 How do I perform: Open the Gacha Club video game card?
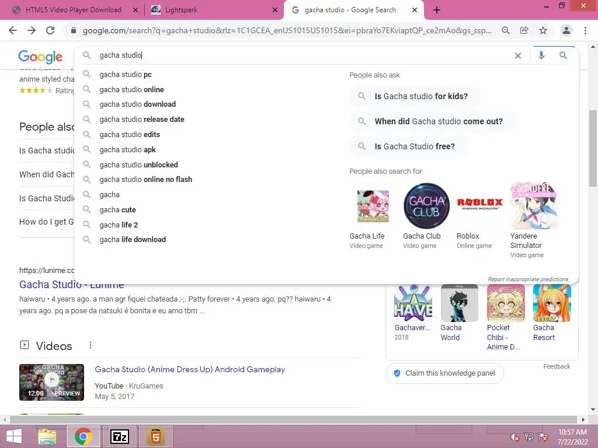coord(426,216)
